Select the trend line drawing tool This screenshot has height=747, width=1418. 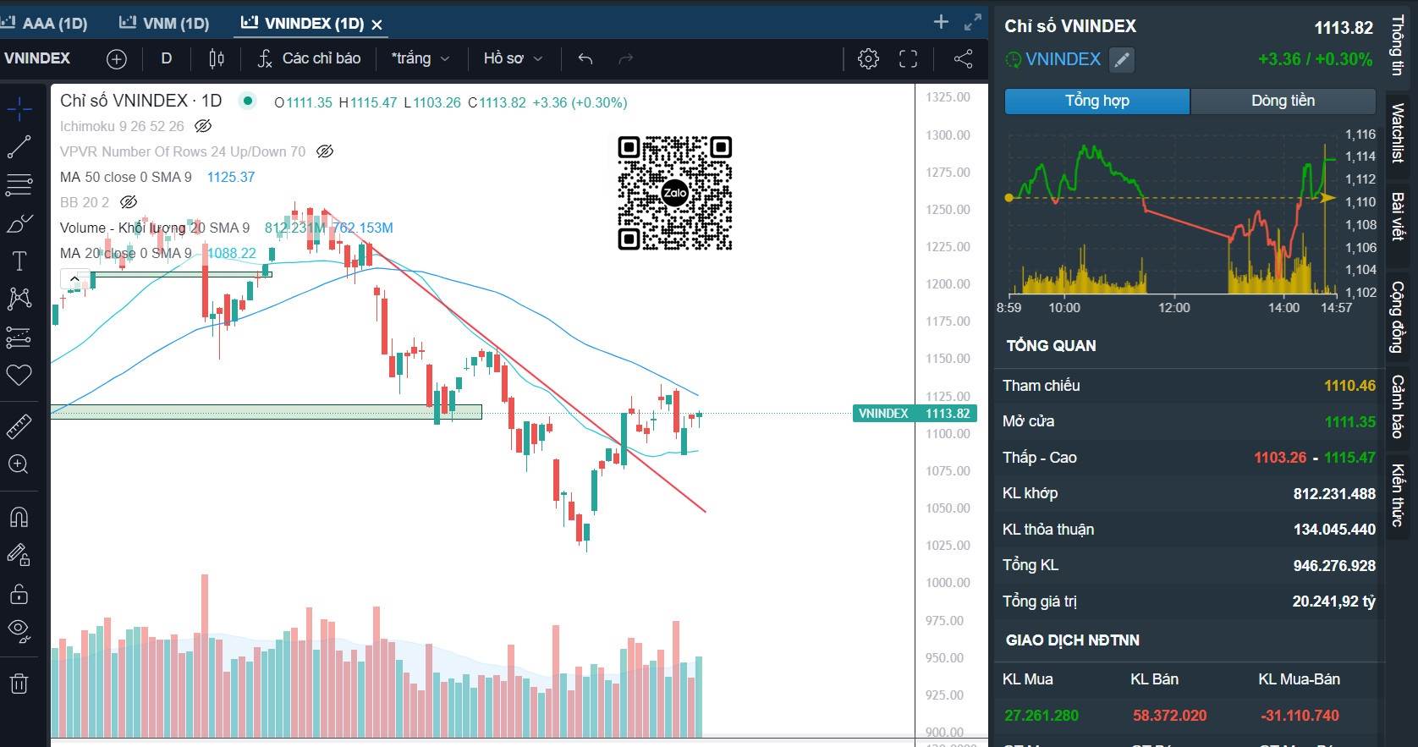[19, 146]
